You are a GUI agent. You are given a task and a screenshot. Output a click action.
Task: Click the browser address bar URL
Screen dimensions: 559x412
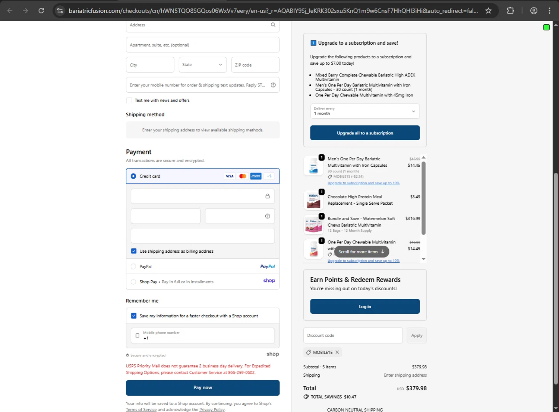click(x=273, y=11)
